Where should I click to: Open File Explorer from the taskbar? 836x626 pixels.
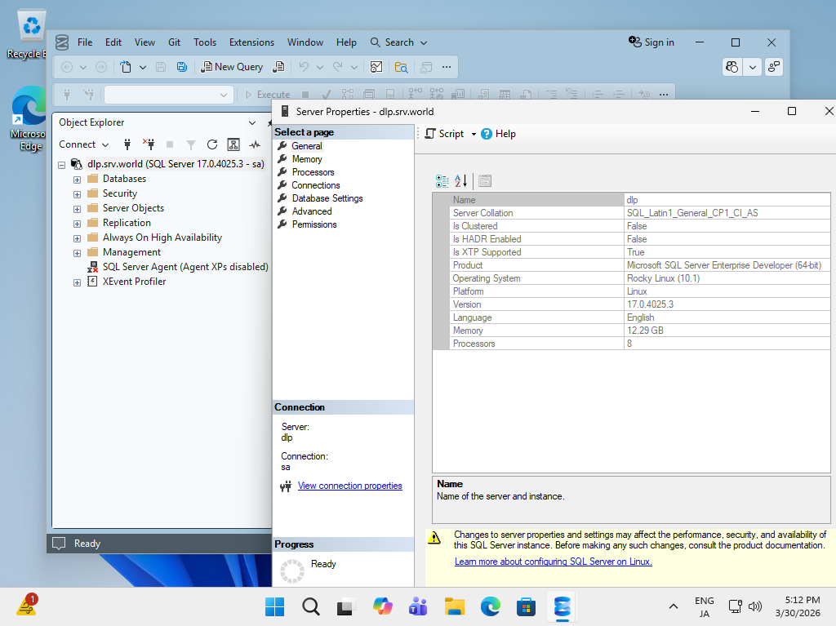[454, 606]
